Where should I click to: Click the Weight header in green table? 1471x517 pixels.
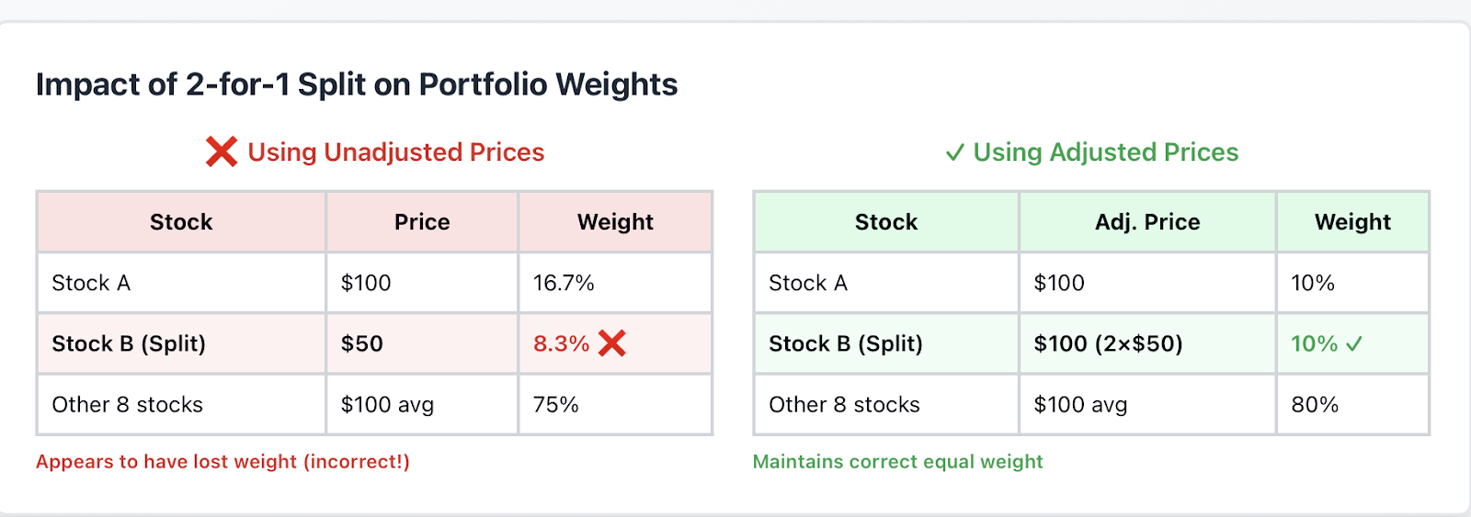coord(1352,222)
